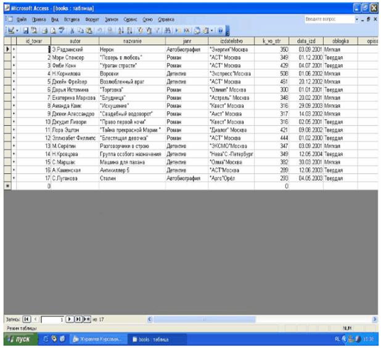Click the horizontal scrollbar thumb
This screenshot has width=381, height=348.
click(x=204, y=319)
